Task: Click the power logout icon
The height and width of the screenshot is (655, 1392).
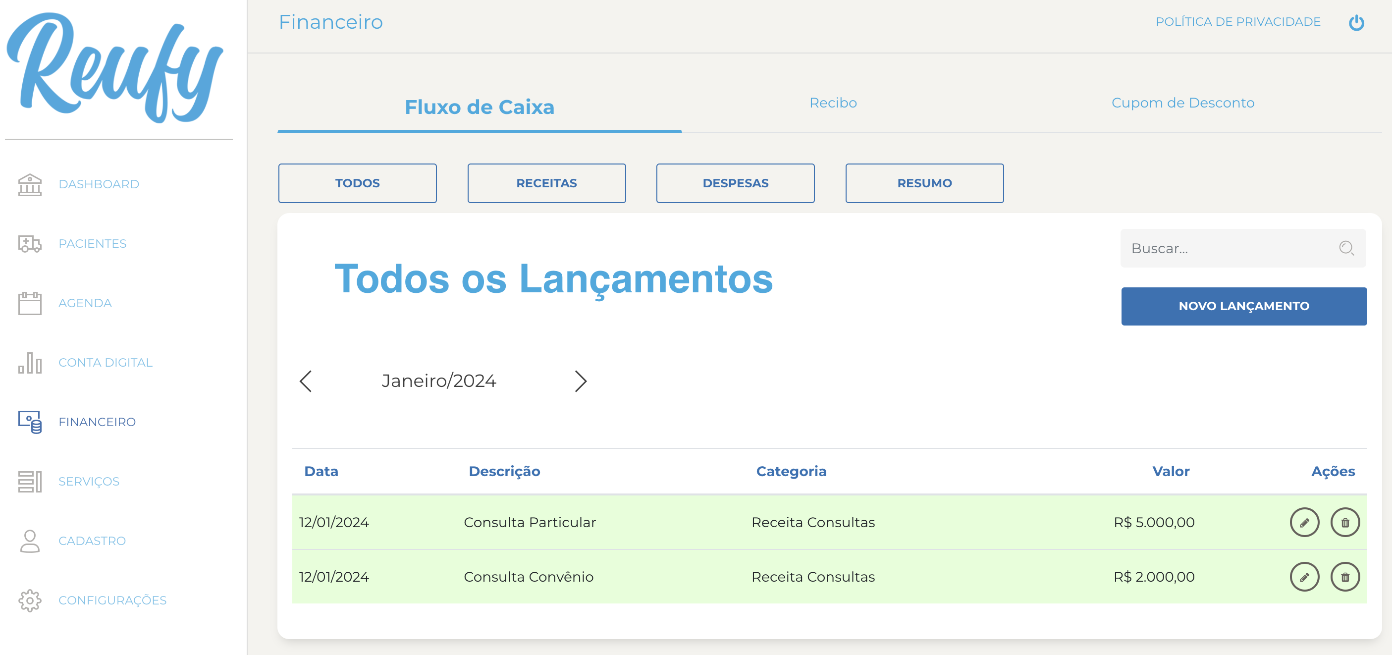Action: pyautogui.click(x=1356, y=22)
